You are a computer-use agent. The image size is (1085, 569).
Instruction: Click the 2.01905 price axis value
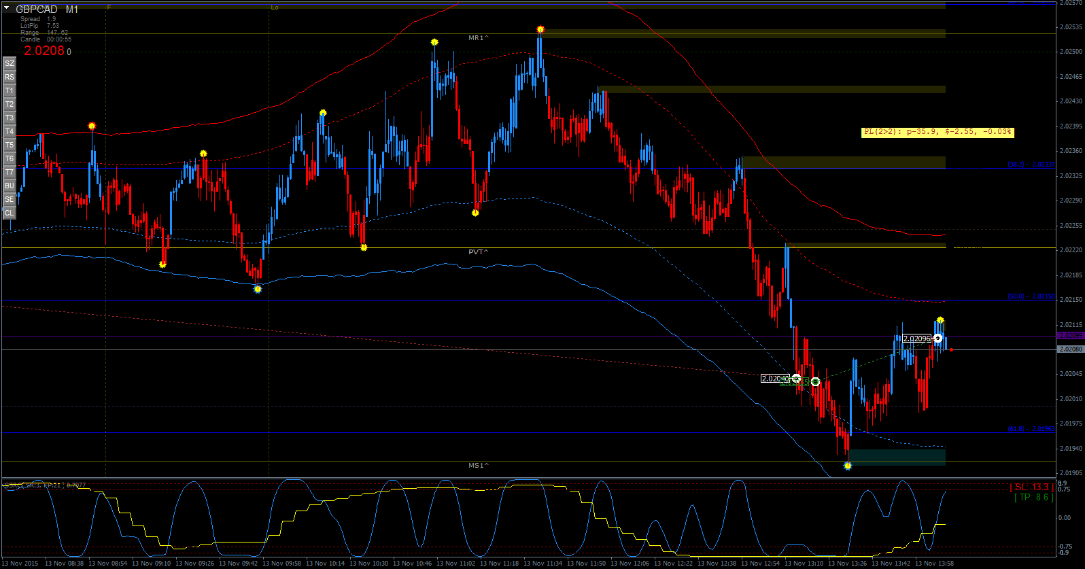click(x=1071, y=473)
